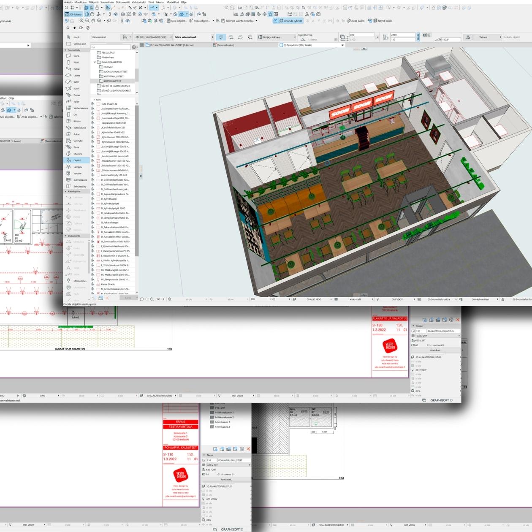Toggle layer eye for SI23_VALOMAINOS.OPAS
Screen dimensions: 532x532
click(138, 37)
